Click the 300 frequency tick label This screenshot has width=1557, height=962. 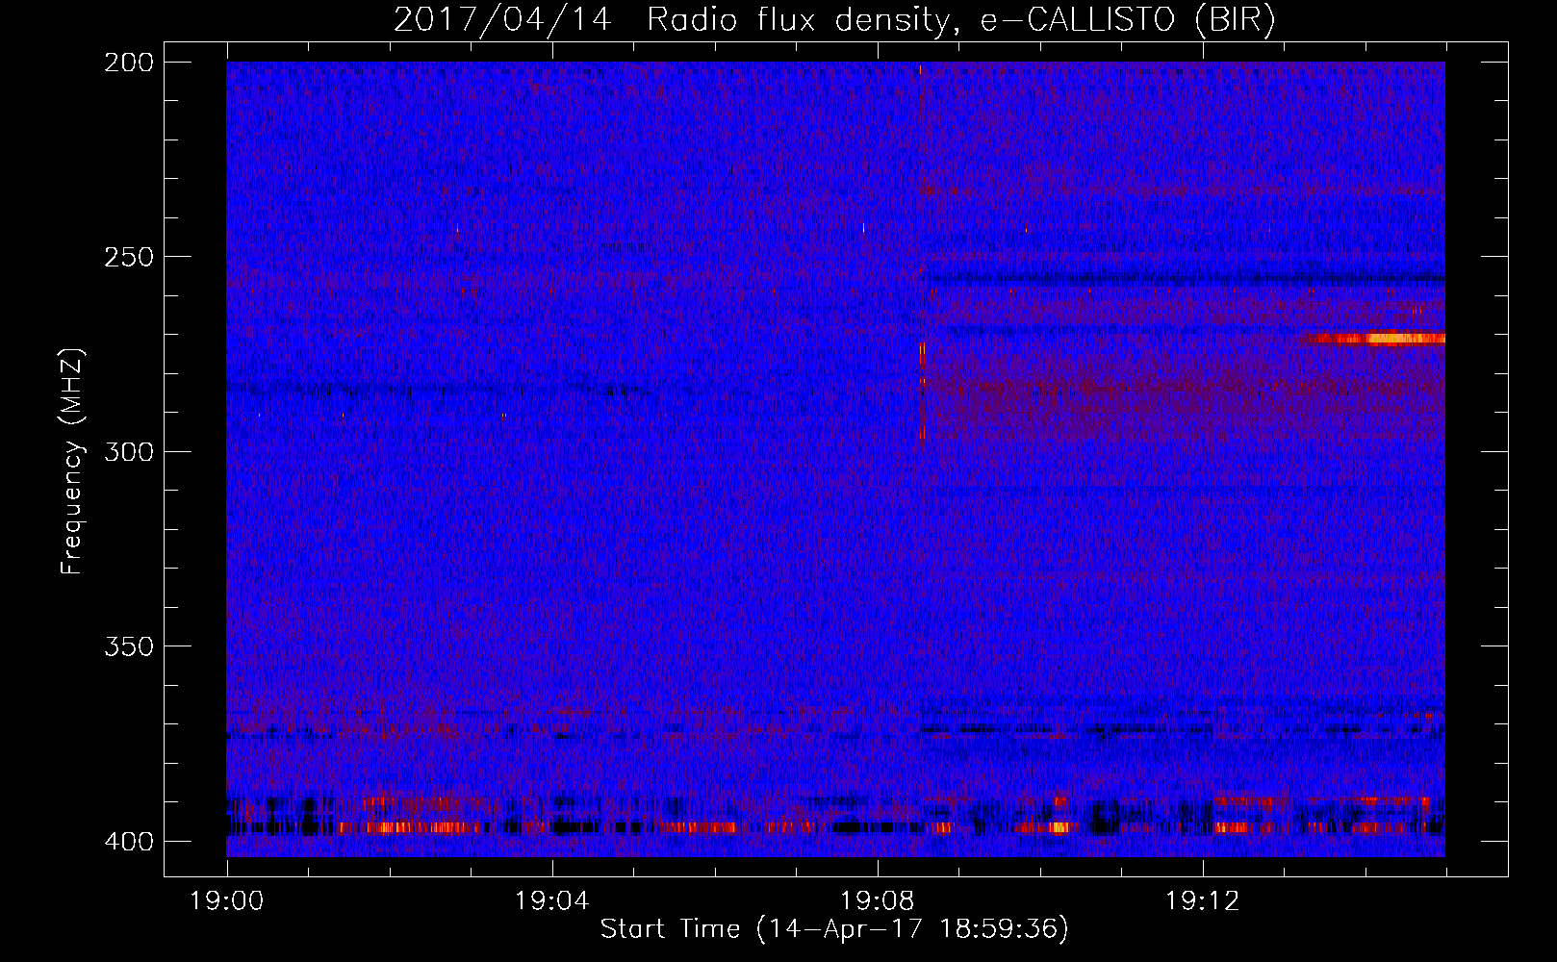(129, 451)
